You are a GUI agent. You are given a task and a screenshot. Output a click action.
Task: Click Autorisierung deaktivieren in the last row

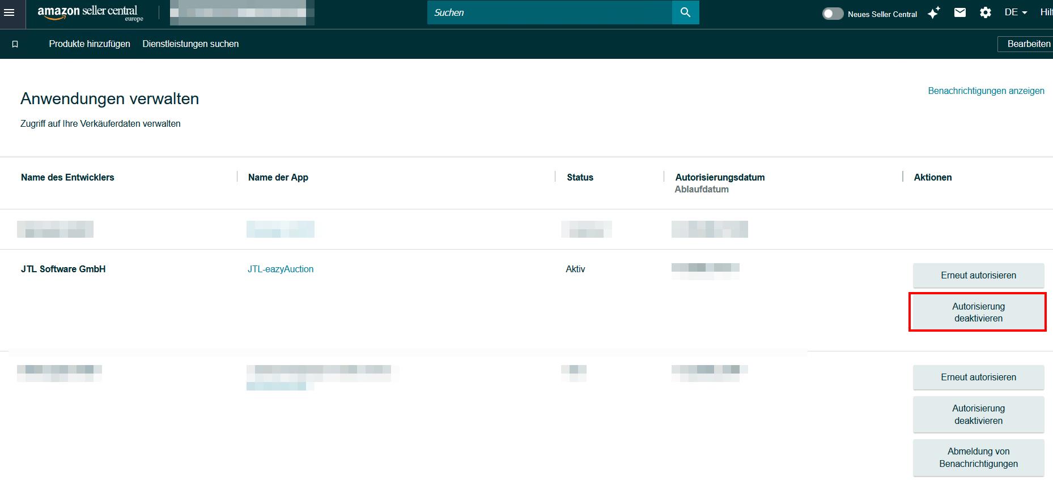point(978,414)
